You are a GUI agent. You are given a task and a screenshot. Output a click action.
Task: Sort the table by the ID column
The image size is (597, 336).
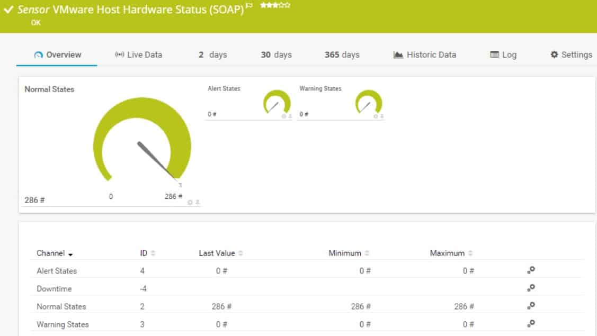point(153,253)
